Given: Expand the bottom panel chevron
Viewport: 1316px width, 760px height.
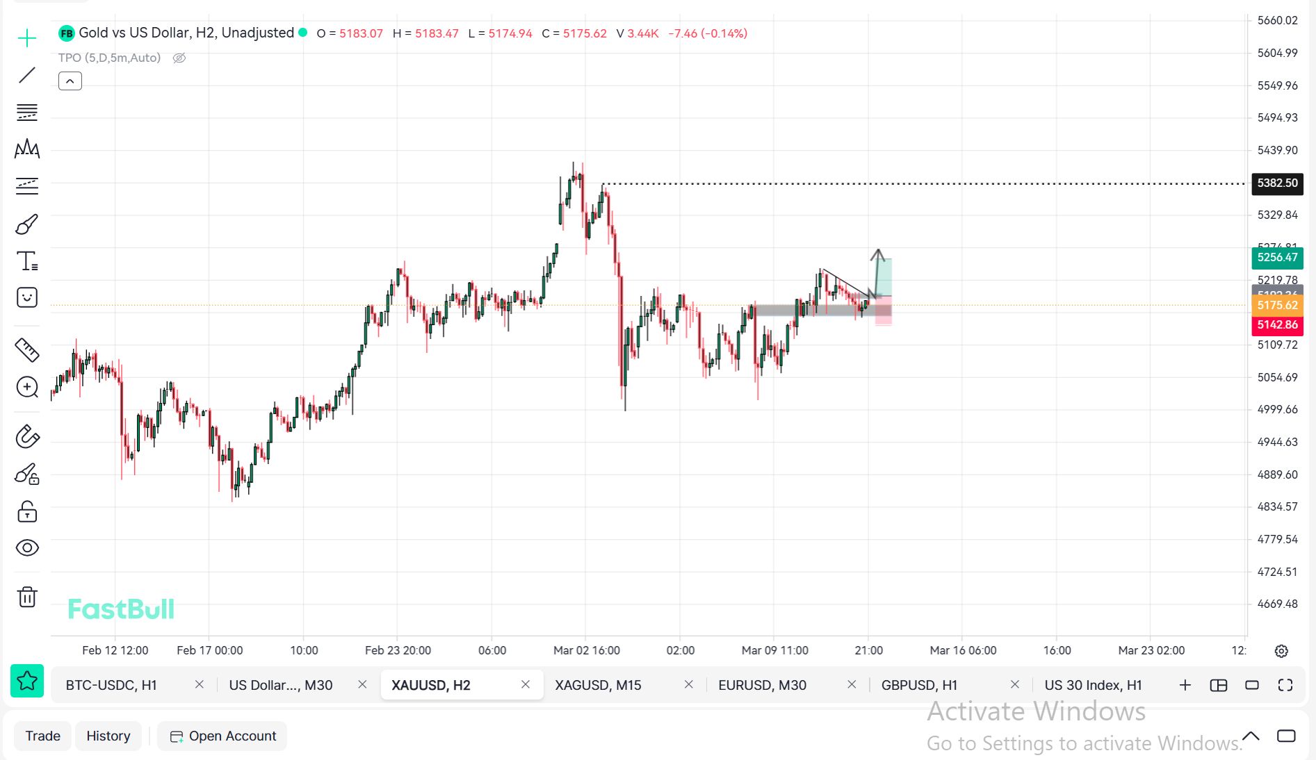Looking at the screenshot, I should (x=1251, y=736).
